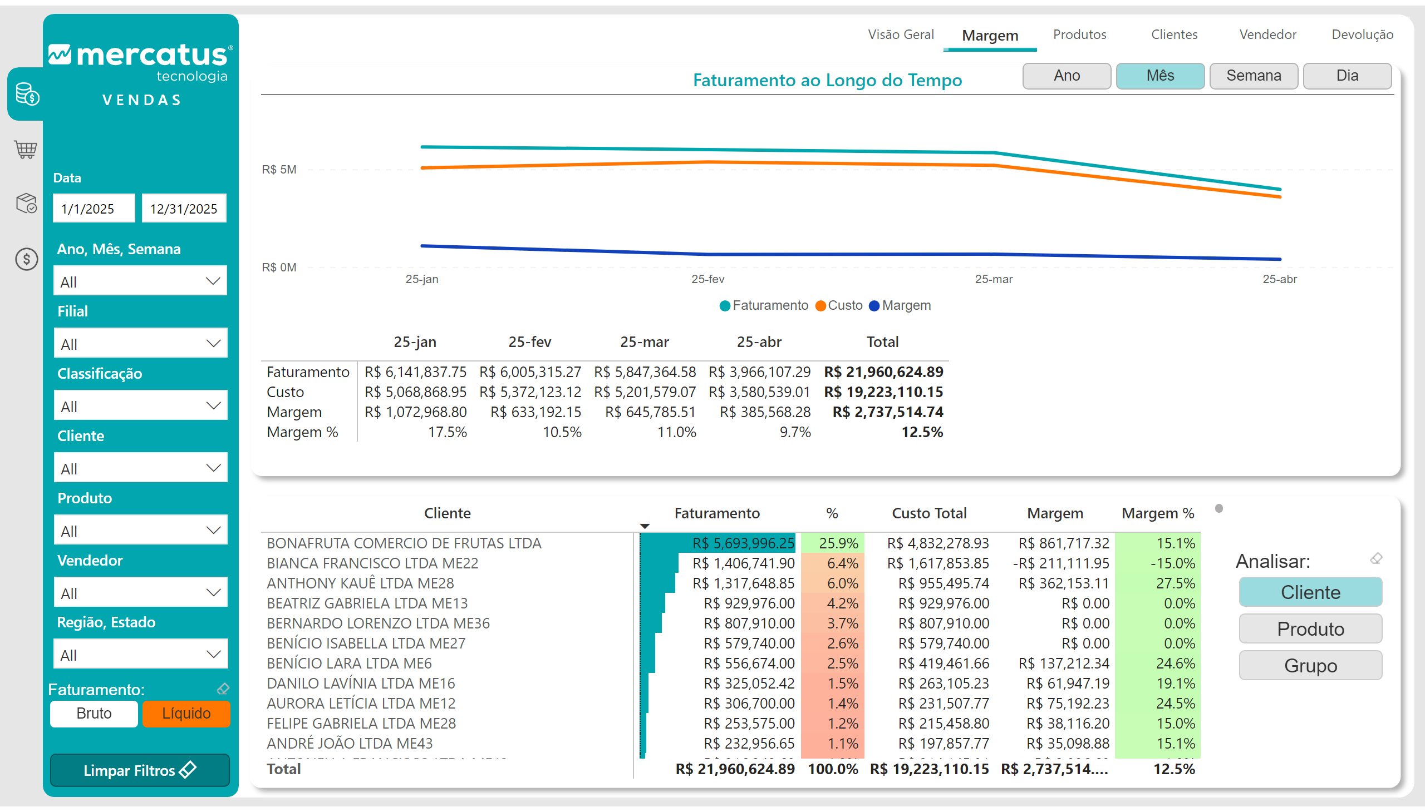Click the Faturamento column sort arrow
The image size is (1425, 812).
pos(645,526)
